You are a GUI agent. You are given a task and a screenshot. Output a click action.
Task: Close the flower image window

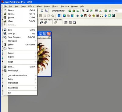pyautogui.click(x=49, y=34)
